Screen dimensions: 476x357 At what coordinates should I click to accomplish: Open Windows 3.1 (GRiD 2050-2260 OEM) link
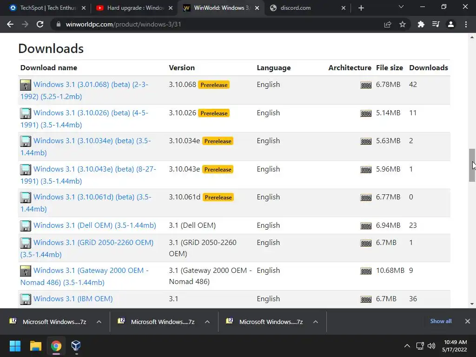(87, 248)
